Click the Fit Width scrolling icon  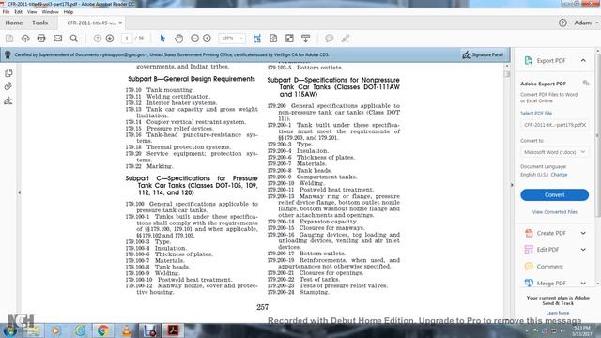tap(256, 38)
